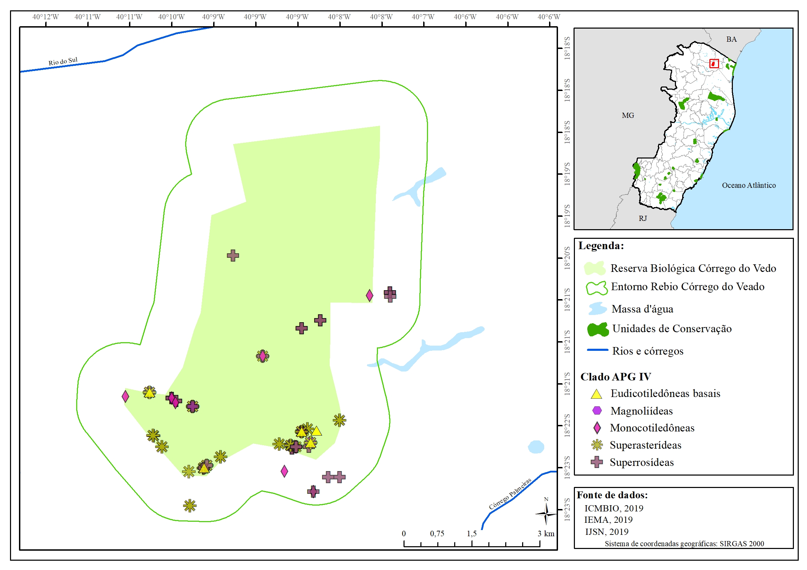Click the yellow triangle Eudicotiledôneas basais legend icon

tap(597, 394)
